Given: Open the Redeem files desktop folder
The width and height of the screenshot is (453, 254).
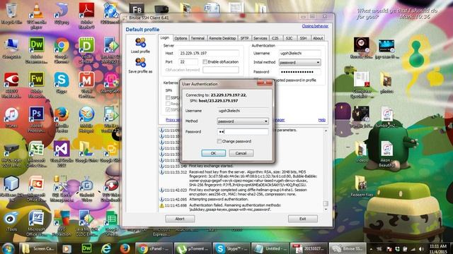Looking at the screenshot, I should click(x=362, y=186).
